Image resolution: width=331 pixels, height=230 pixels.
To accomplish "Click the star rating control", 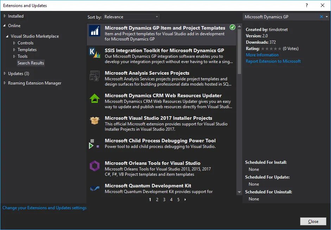I will (x=271, y=49).
